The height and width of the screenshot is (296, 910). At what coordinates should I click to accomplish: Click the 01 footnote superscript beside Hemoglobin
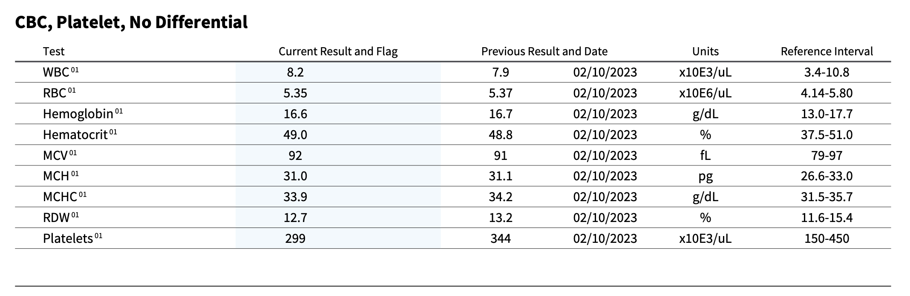click(119, 111)
